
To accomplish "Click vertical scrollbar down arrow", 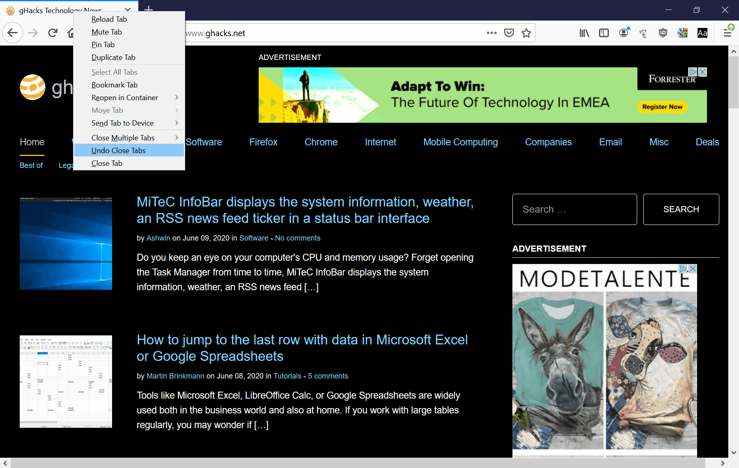I will pos(734,452).
